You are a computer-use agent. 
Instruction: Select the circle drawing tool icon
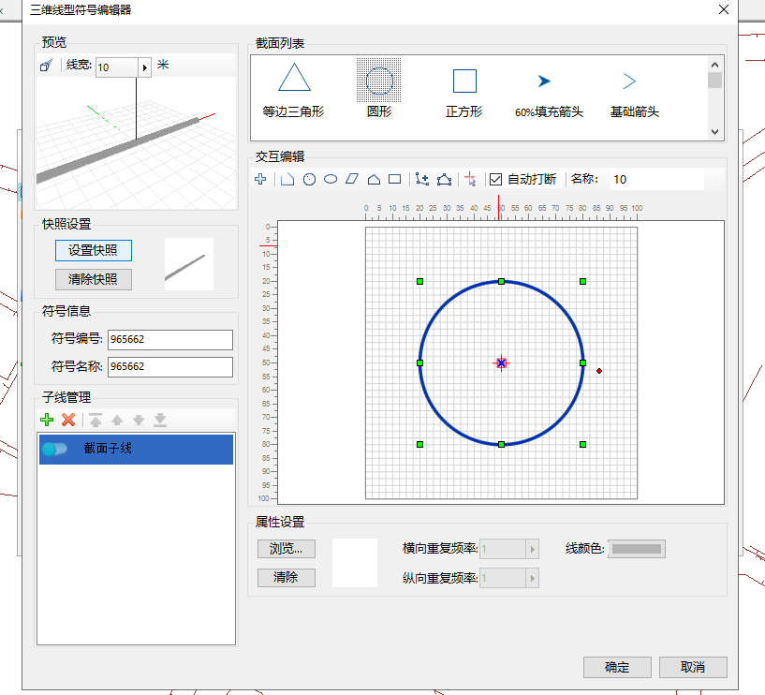[x=309, y=180]
